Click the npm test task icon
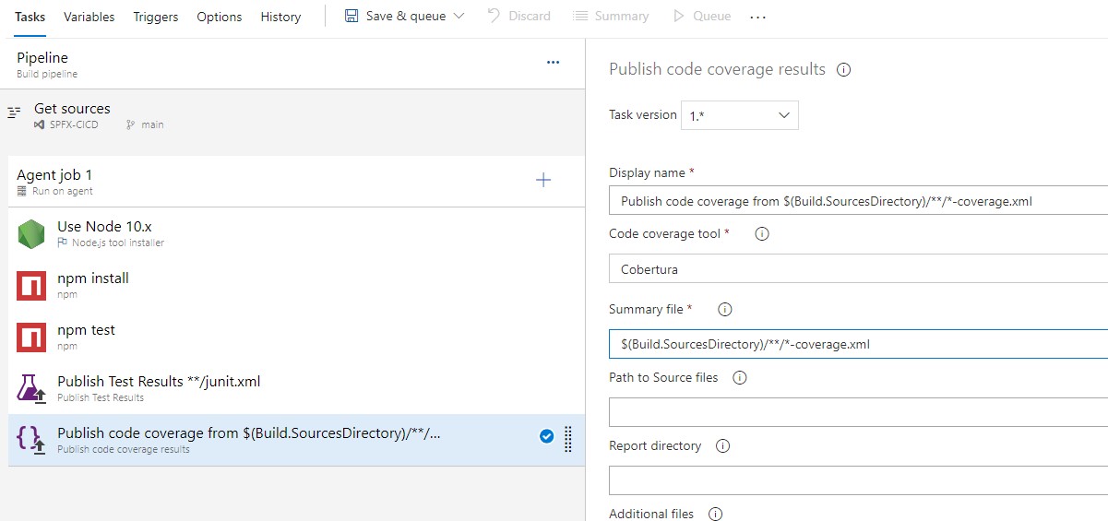Screen dimensions: 1108x521 coord(31,337)
